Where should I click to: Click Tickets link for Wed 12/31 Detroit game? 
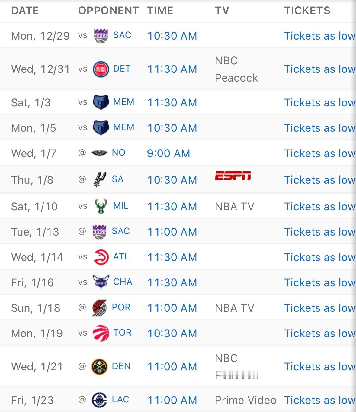coord(319,69)
